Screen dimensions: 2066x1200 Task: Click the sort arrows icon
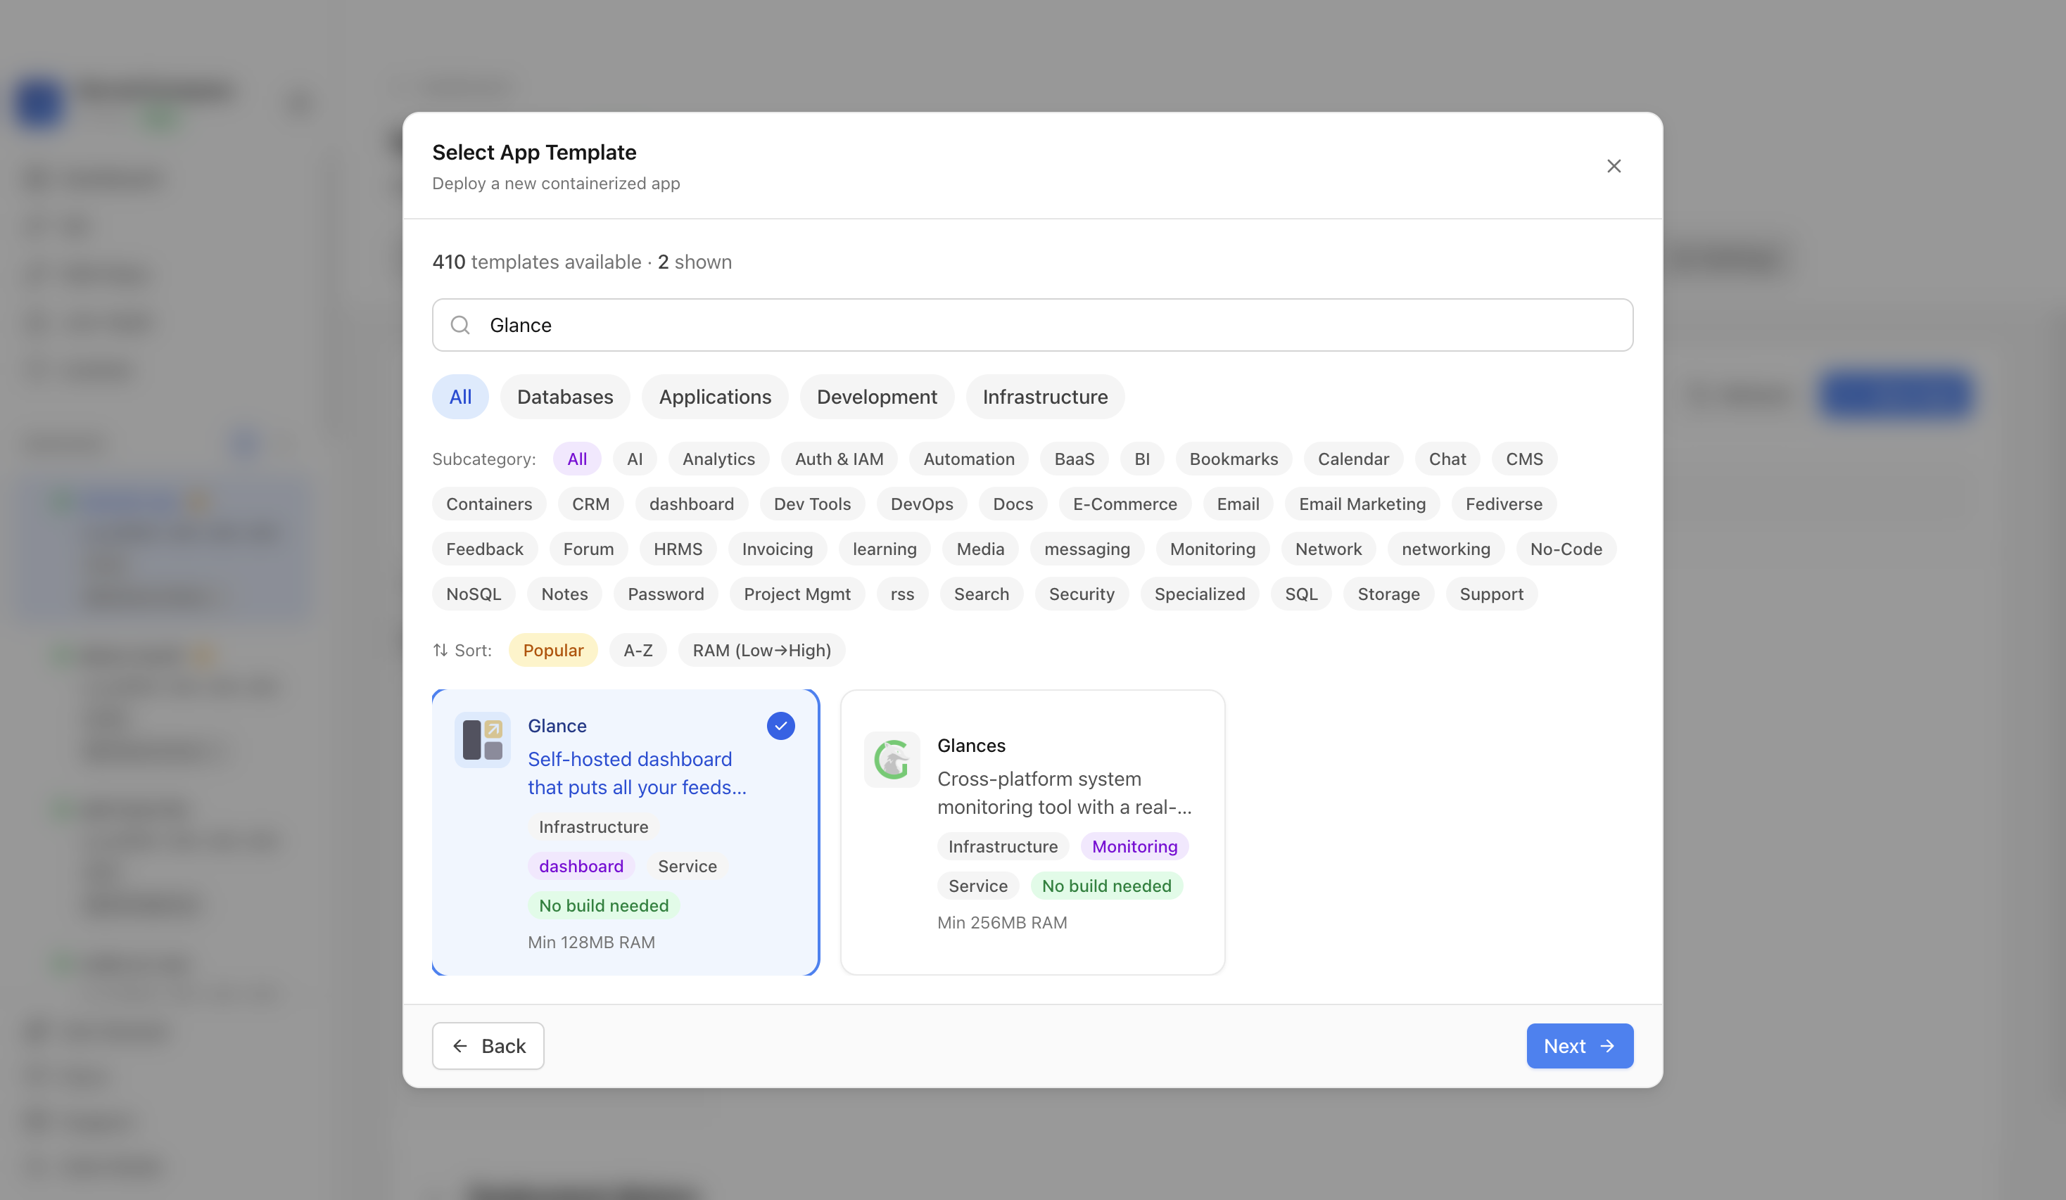click(441, 650)
